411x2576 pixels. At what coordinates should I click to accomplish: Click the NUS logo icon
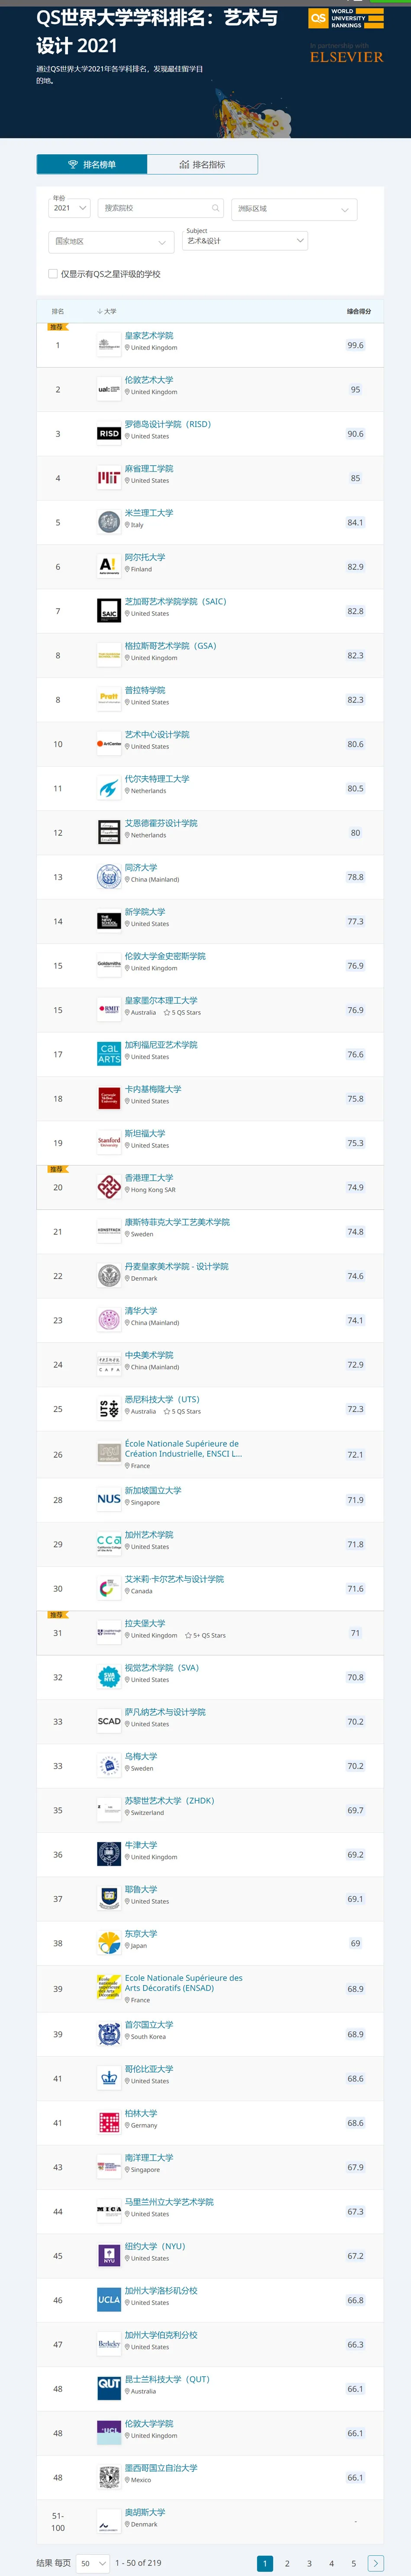[109, 1499]
